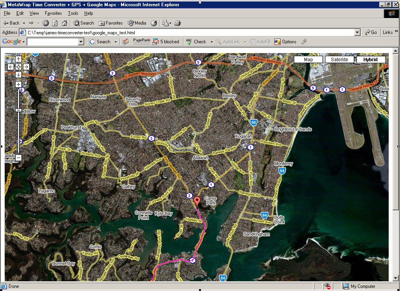Stop page loading with the Stop icon
This screenshot has height=291, width=400.
point(46,23)
